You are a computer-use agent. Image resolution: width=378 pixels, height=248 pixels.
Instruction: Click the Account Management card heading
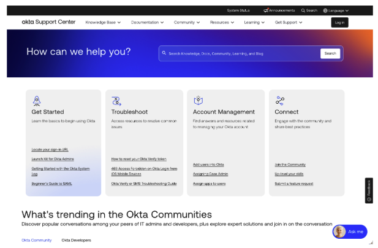tap(224, 112)
